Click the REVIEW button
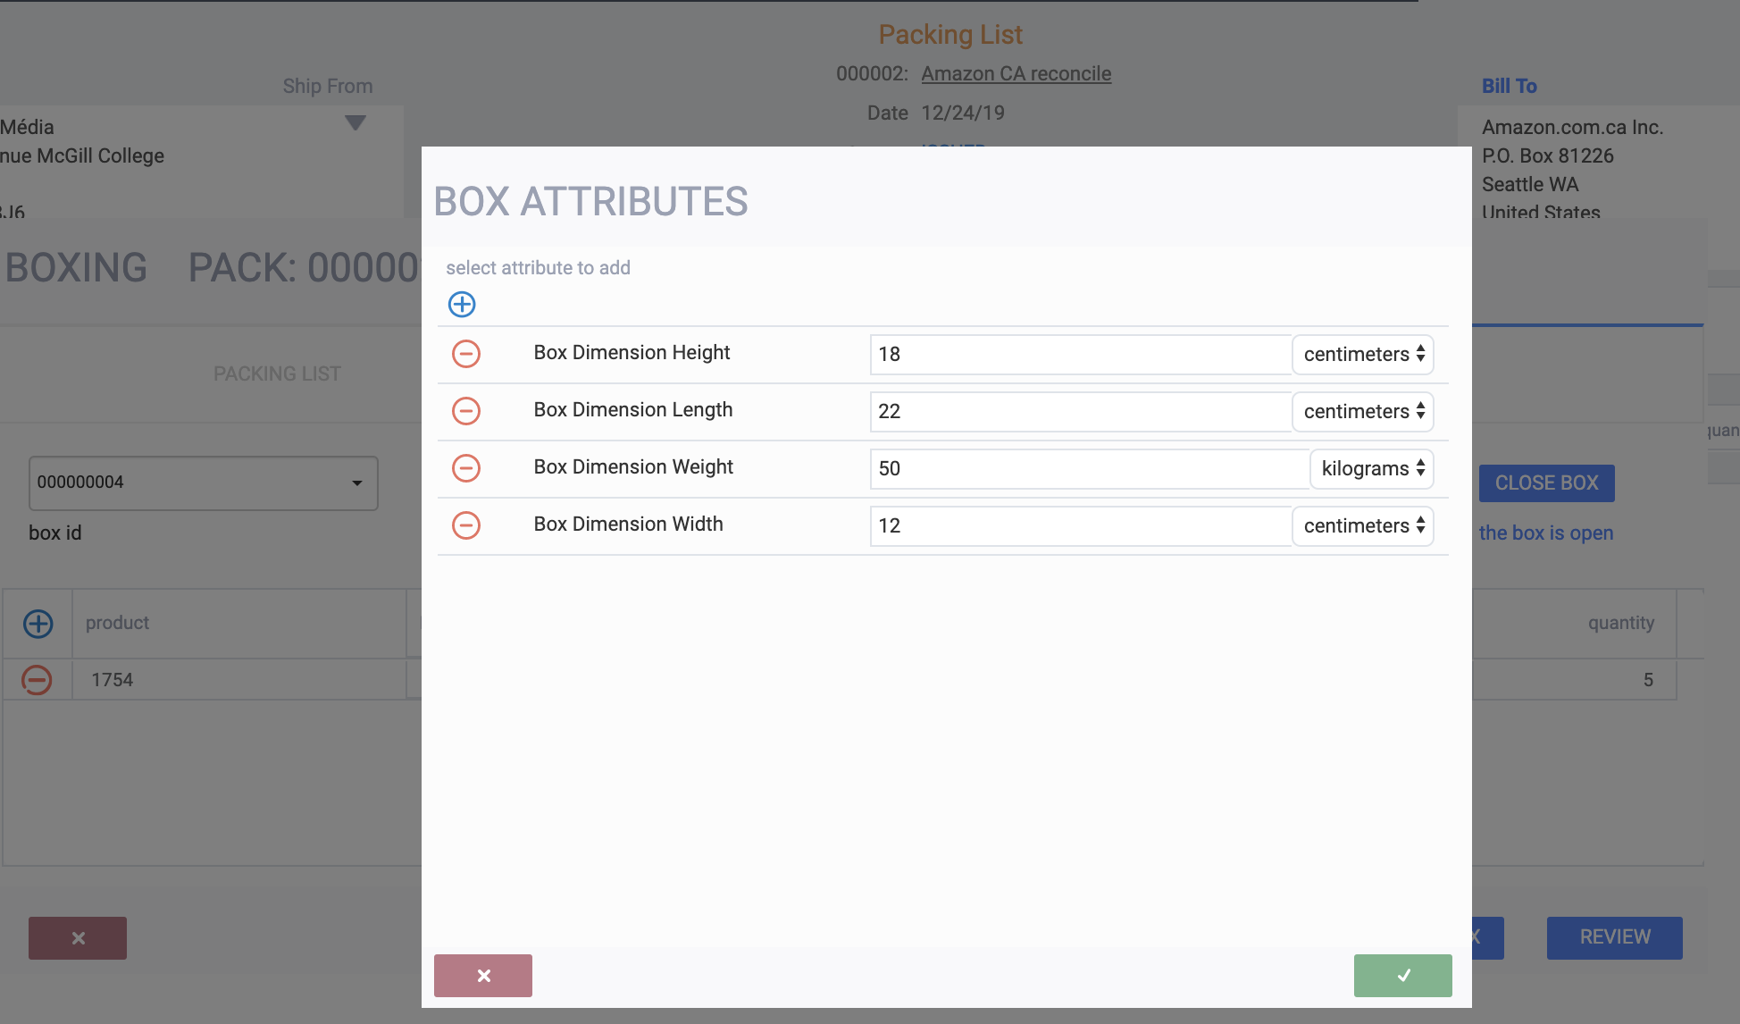This screenshot has height=1024, width=1740. click(x=1614, y=937)
